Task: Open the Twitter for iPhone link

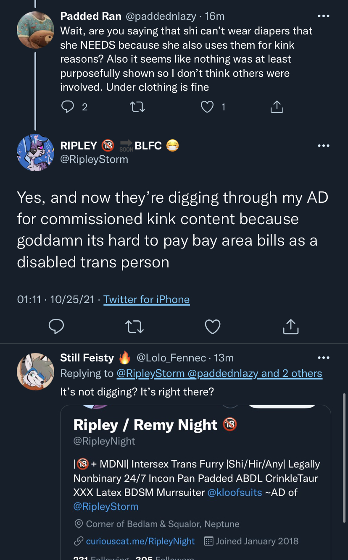Action: 147,299
